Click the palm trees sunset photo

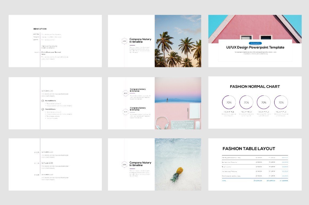pos(178,41)
